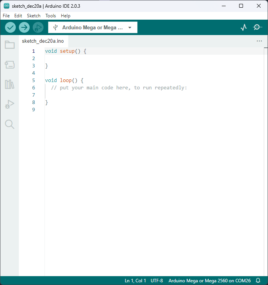This screenshot has height=285, width=268.
Task: Show the Boards Manager sidebar
Action: point(10,65)
